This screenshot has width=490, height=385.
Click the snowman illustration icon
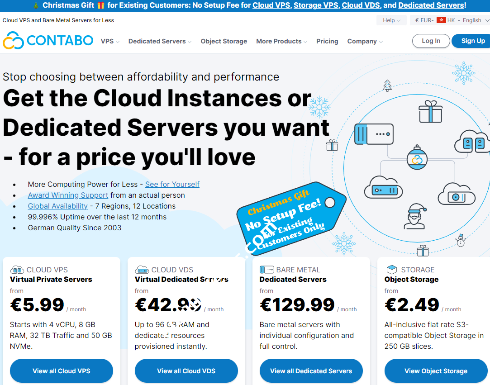[461, 240]
